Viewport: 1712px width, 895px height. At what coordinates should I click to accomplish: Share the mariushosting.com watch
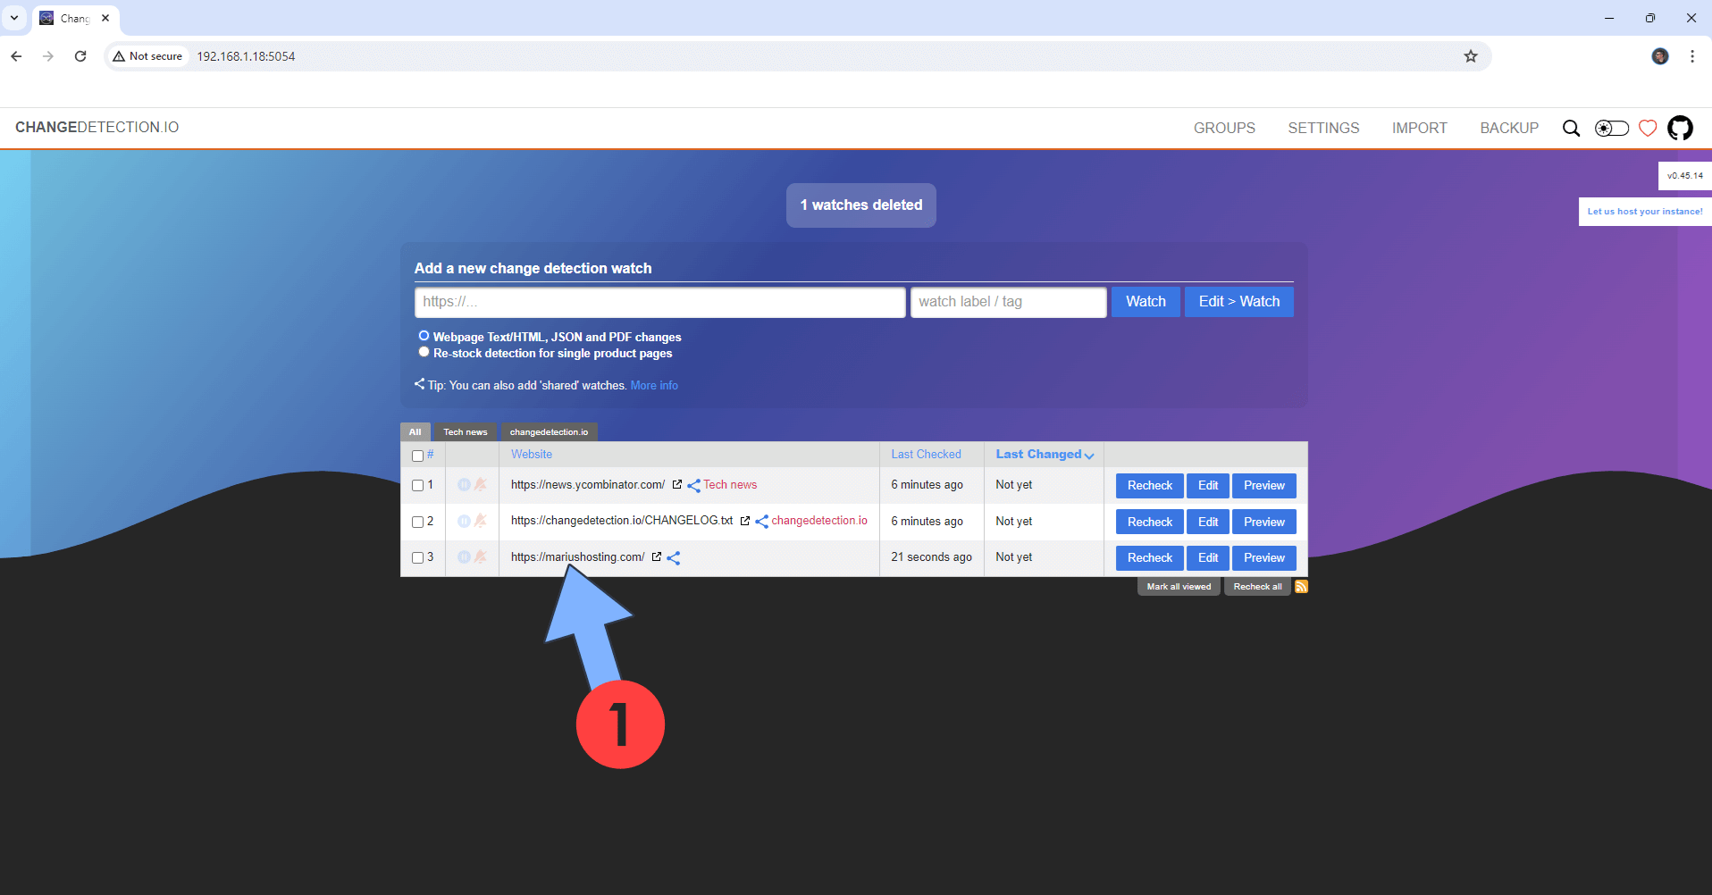click(x=674, y=558)
